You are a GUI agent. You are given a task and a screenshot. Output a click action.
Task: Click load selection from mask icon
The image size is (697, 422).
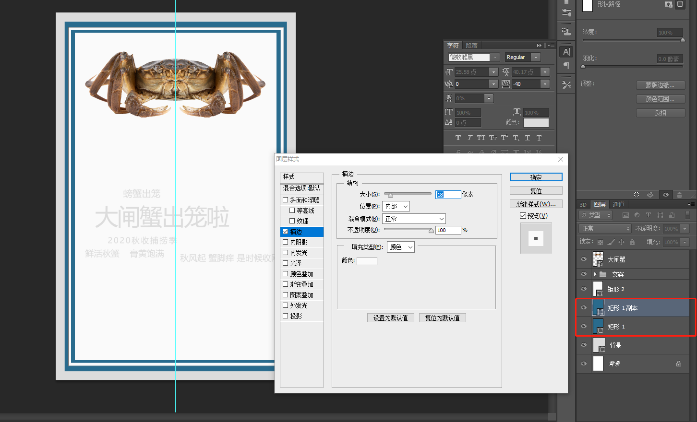pyautogui.click(x=637, y=195)
